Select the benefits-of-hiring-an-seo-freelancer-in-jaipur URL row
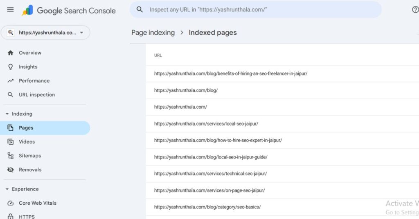Screen dimensions: 419x219 pos(282,74)
